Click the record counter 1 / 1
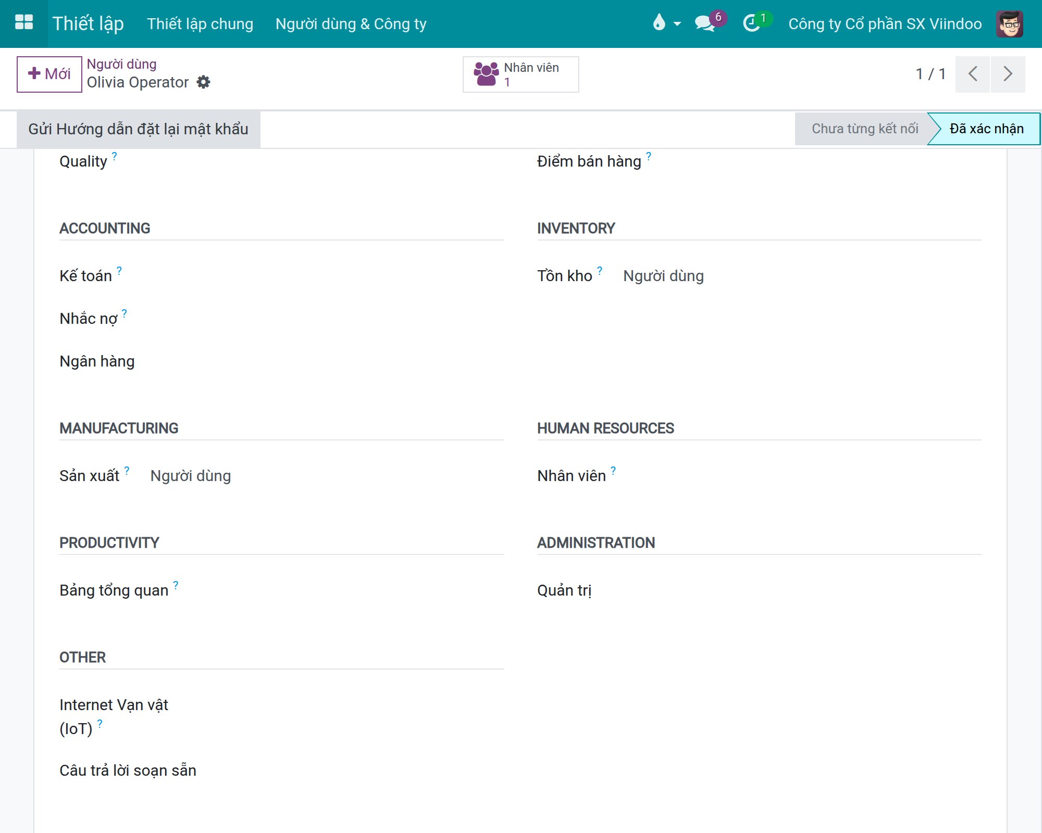Viewport: 1042px width, 833px height. pyautogui.click(x=931, y=74)
